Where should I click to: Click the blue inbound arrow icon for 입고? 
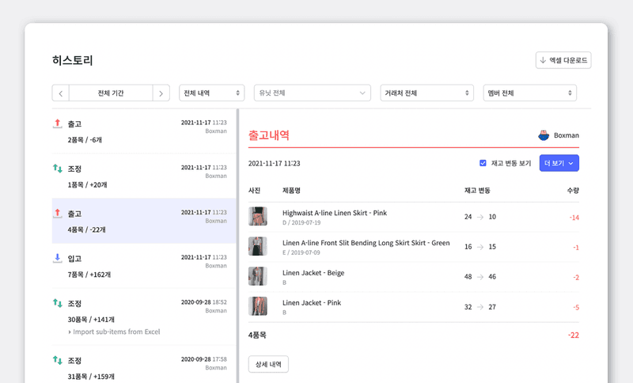click(58, 258)
